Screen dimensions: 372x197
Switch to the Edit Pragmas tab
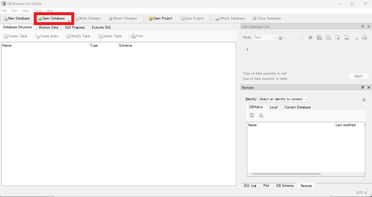[x=75, y=27]
